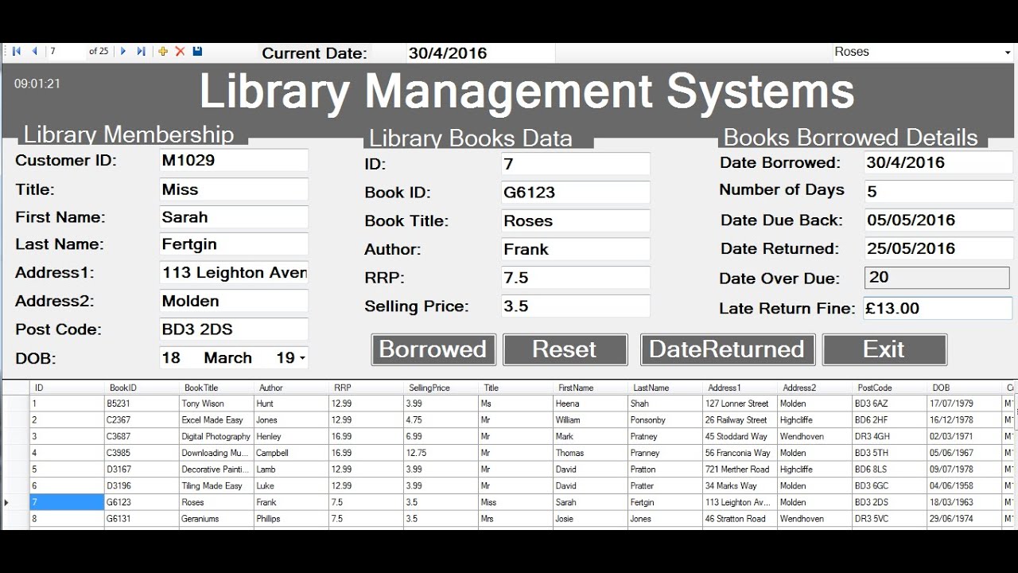This screenshot has width=1018, height=573.
Task: Click the Borrowed button
Action: point(433,349)
